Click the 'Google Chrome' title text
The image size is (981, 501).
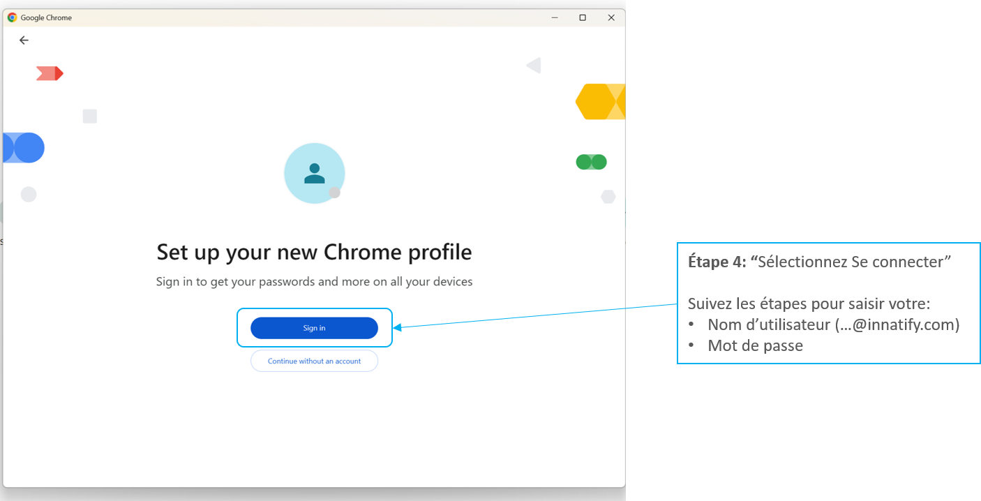click(x=46, y=17)
